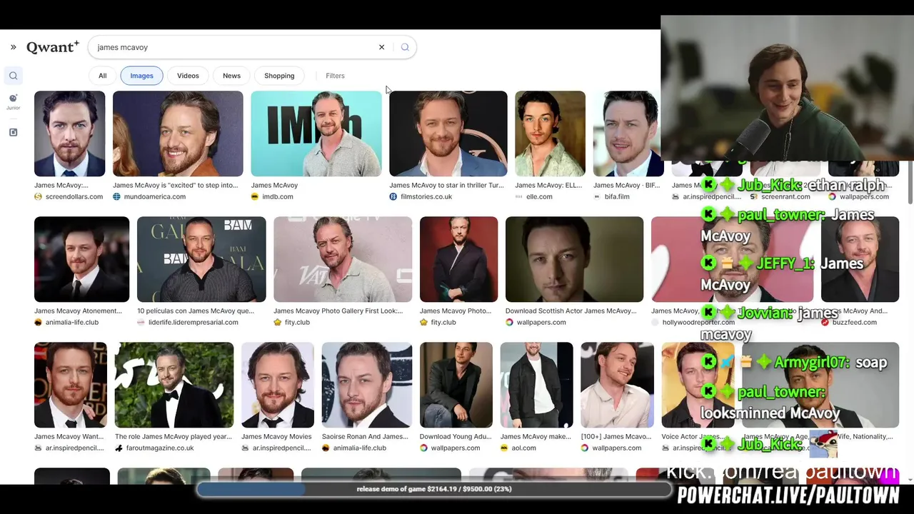Expand the Qwant sidebar with double chevron
Screen dimensions: 914x514
point(13,47)
